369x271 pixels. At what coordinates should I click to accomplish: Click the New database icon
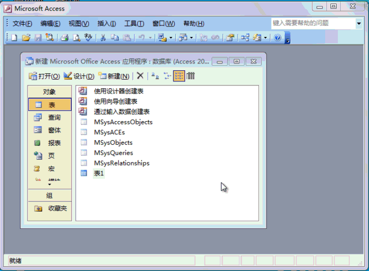click(14, 37)
